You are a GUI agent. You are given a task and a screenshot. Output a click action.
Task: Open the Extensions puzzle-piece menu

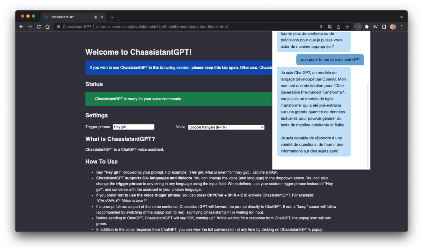pos(367,27)
